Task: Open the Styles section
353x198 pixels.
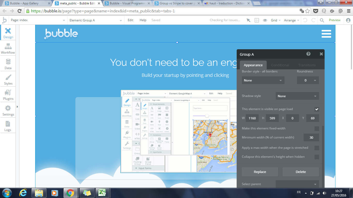Action: click(x=8, y=79)
